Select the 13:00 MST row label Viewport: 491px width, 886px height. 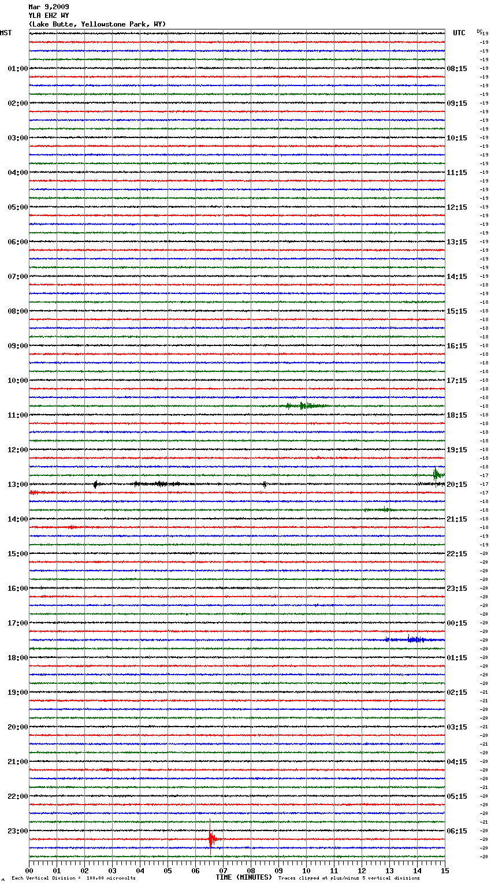(17, 485)
